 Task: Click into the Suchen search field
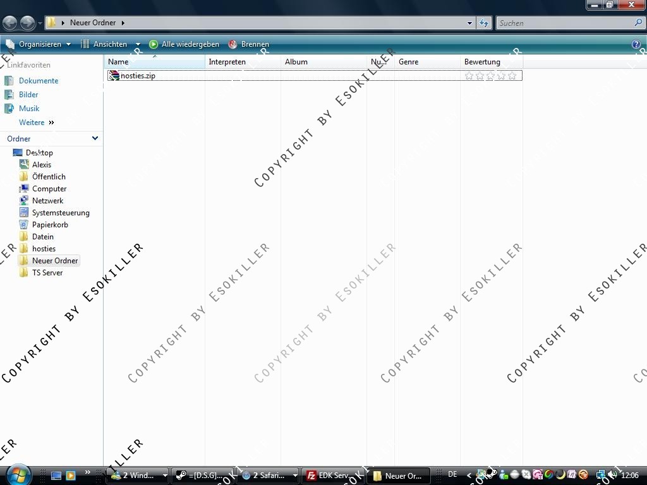564,23
